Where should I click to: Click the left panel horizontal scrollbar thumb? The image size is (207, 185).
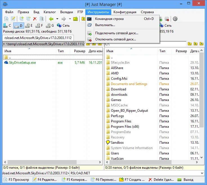point(42,162)
